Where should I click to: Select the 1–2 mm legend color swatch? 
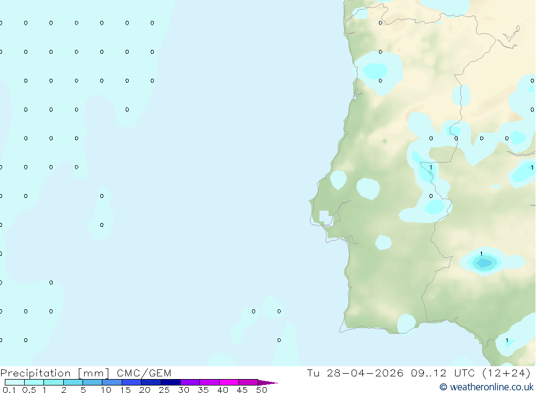54,382
